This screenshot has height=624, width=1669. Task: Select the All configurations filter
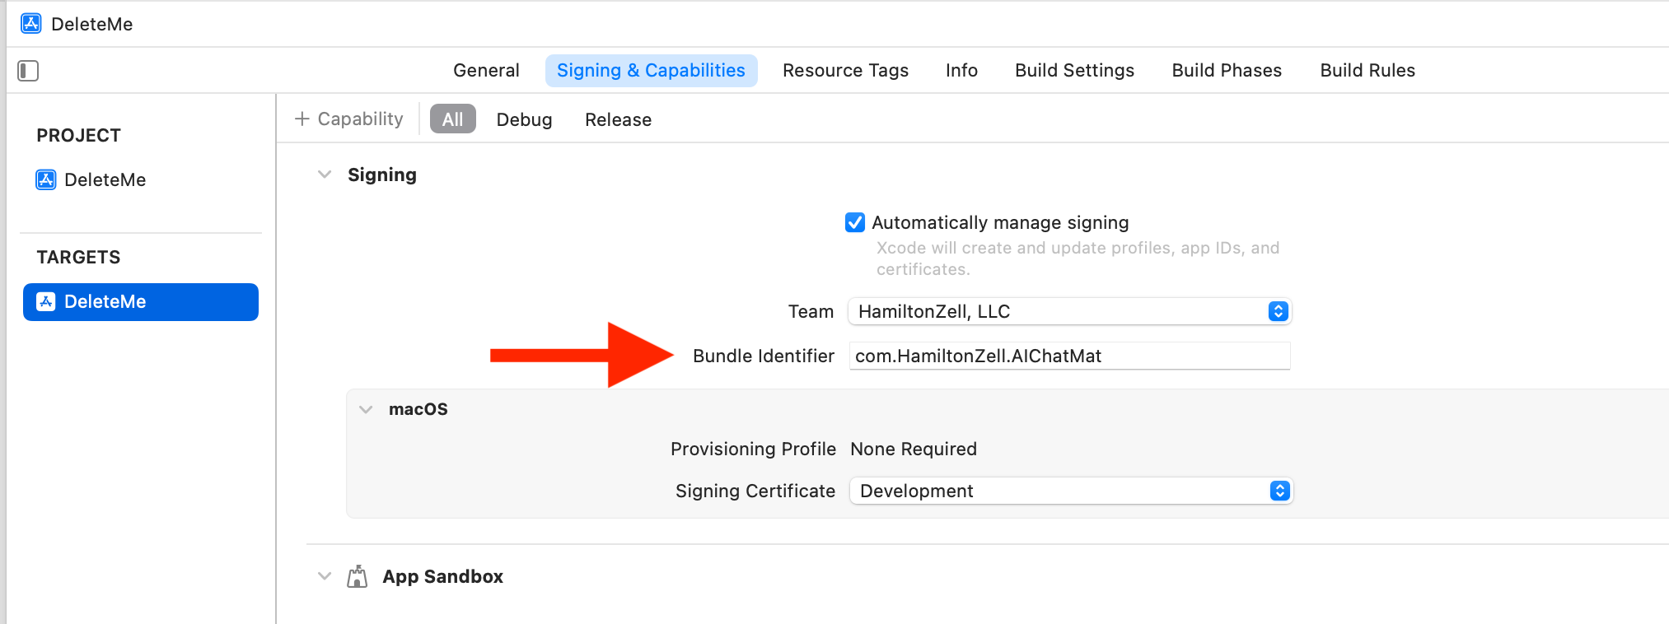[452, 119]
